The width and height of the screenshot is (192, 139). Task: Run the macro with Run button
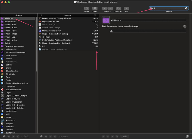tap(127, 8)
